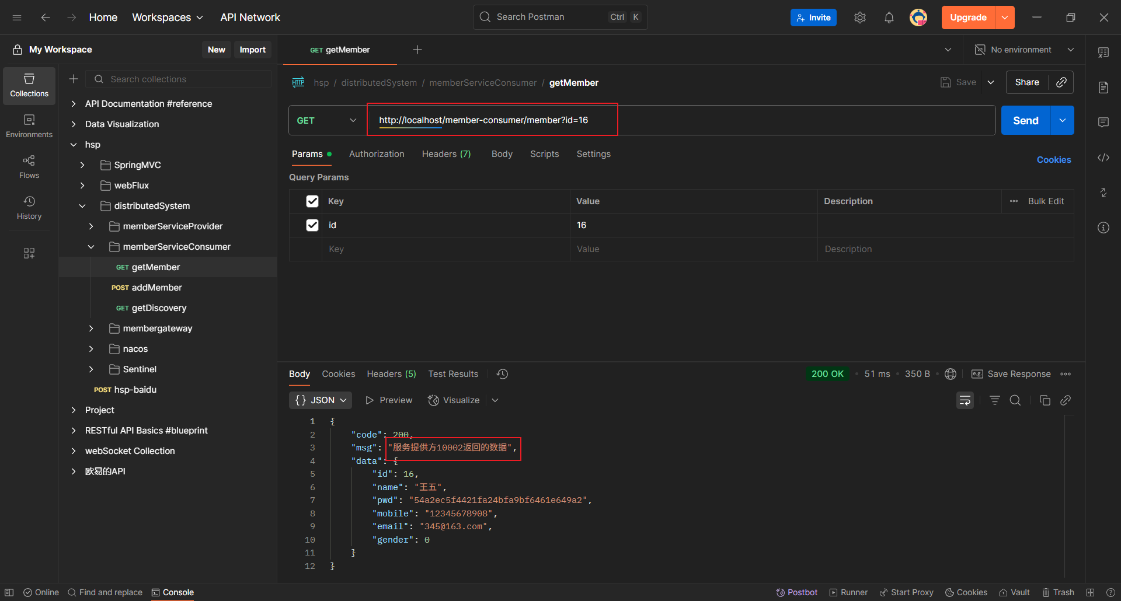
Task: Toggle word wrap in response viewer
Action: click(965, 400)
